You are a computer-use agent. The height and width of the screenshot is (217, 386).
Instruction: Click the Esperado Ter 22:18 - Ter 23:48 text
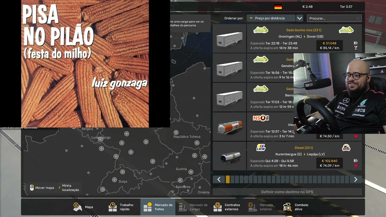click(x=274, y=43)
